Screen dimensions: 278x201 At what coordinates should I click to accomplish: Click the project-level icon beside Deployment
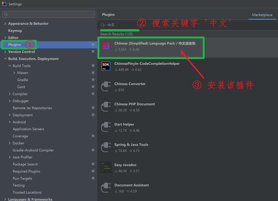(93, 115)
